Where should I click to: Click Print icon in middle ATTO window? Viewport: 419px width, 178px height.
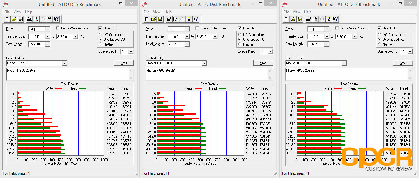(x=169, y=19)
